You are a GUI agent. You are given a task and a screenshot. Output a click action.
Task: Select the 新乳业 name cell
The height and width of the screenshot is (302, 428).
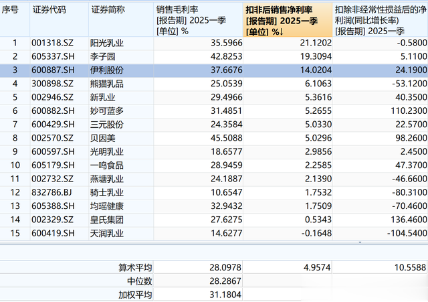point(102,97)
